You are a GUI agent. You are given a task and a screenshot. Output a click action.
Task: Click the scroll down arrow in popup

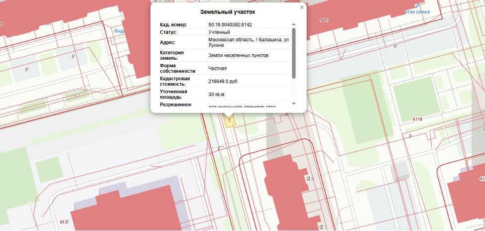click(x=294, y=103)
